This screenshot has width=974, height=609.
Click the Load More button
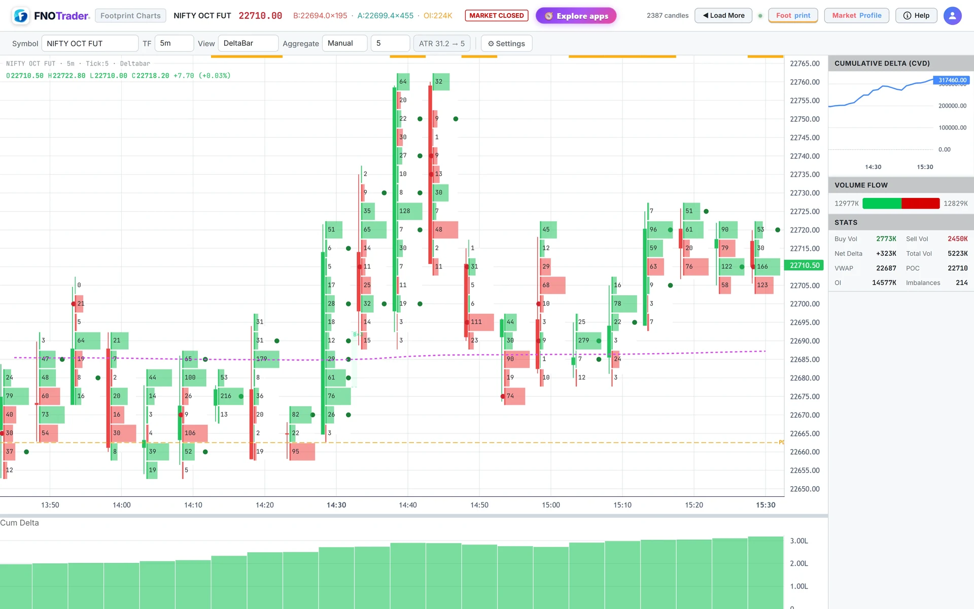[x=723, y=16]
